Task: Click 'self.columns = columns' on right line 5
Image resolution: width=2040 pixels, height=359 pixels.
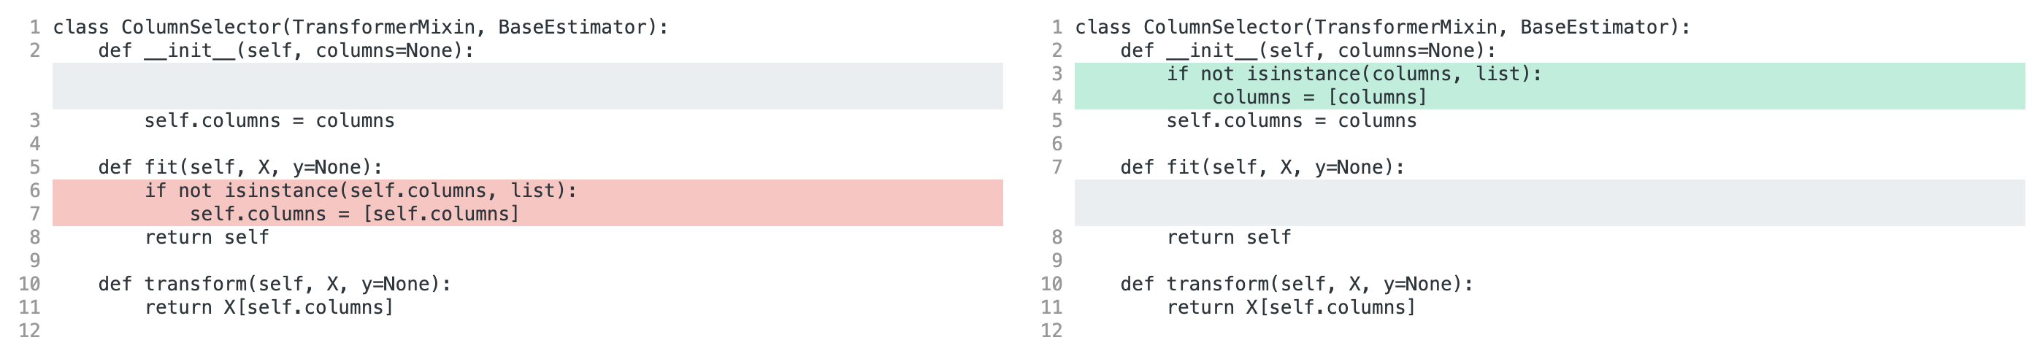Action: [x=1291, y=121]
